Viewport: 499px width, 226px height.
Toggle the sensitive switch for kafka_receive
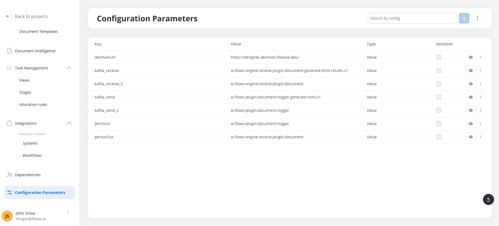tap(439, 71)
